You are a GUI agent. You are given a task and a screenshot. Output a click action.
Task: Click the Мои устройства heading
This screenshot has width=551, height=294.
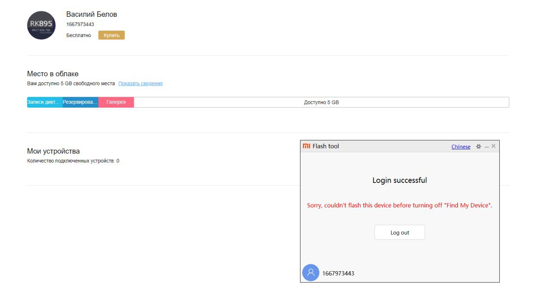(53, 151)
